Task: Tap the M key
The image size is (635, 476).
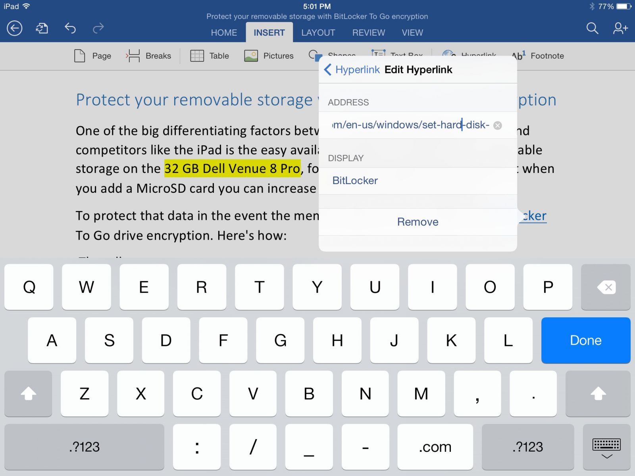Action: pyautogui.click(x=421, y=393)
